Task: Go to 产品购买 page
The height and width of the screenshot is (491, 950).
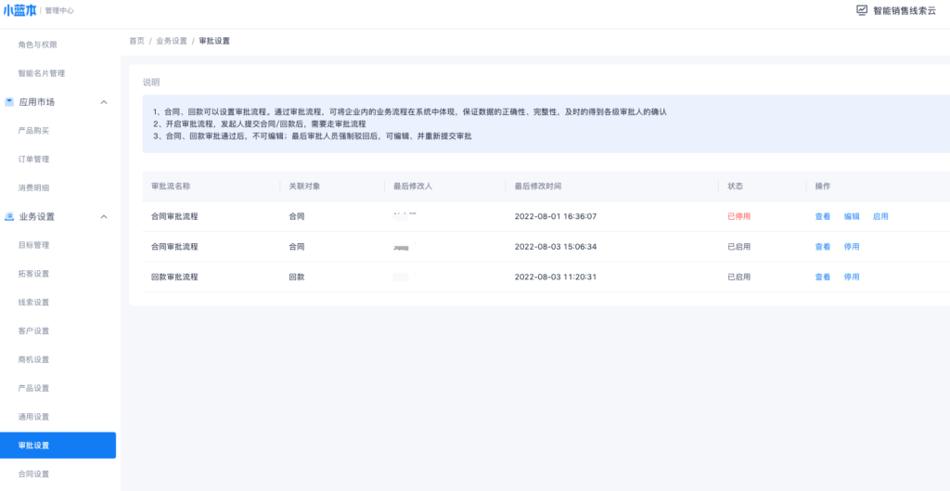Action: click(34, 131)
